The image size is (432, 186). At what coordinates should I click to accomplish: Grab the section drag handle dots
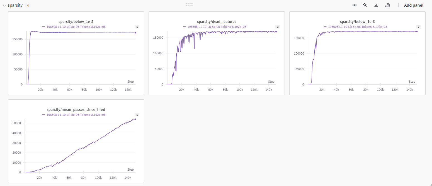pos(189,4)
